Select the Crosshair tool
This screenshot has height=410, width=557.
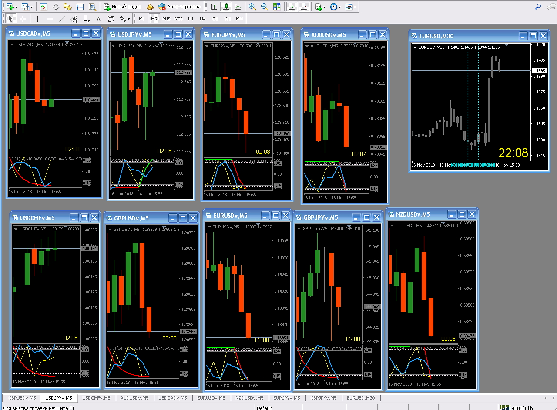point(23,19)
